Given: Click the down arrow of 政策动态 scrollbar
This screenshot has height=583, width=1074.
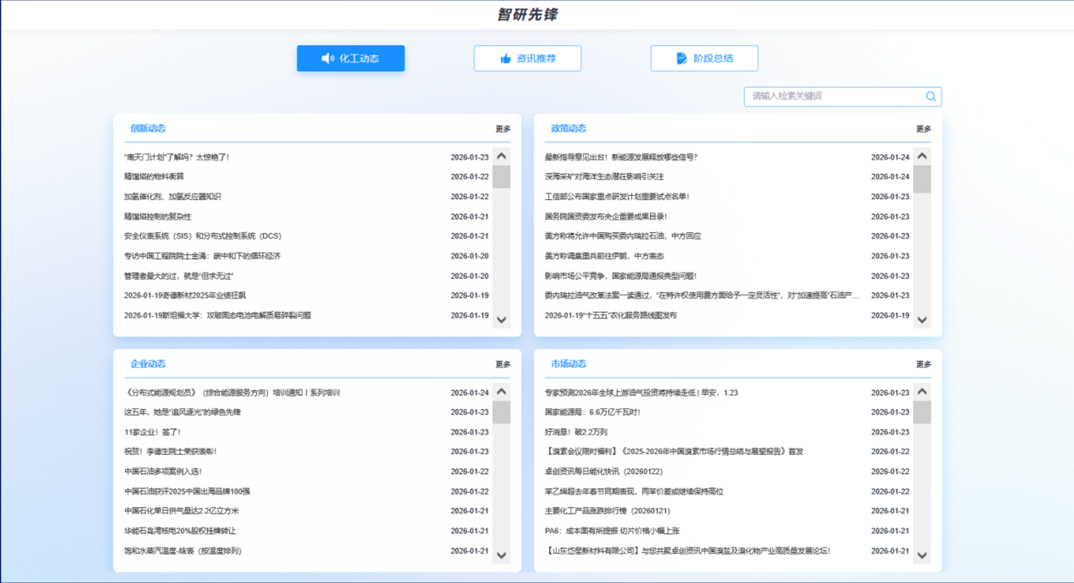Looking at the screenshot, I should (922, 320).
